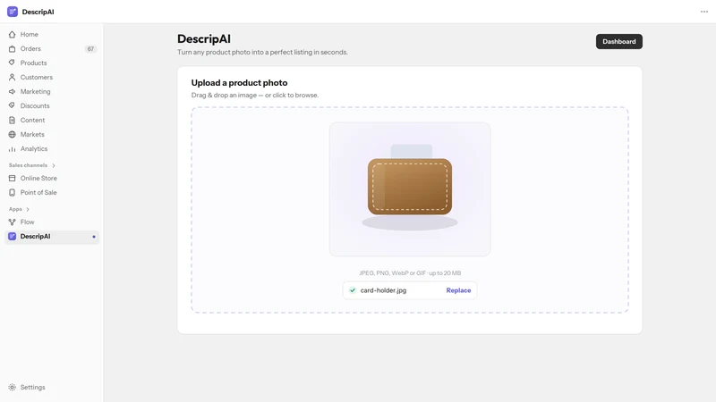Open Products page
The width and height of the screenshot is (716, 402).
pyautogui.click(x=52, y=63)
